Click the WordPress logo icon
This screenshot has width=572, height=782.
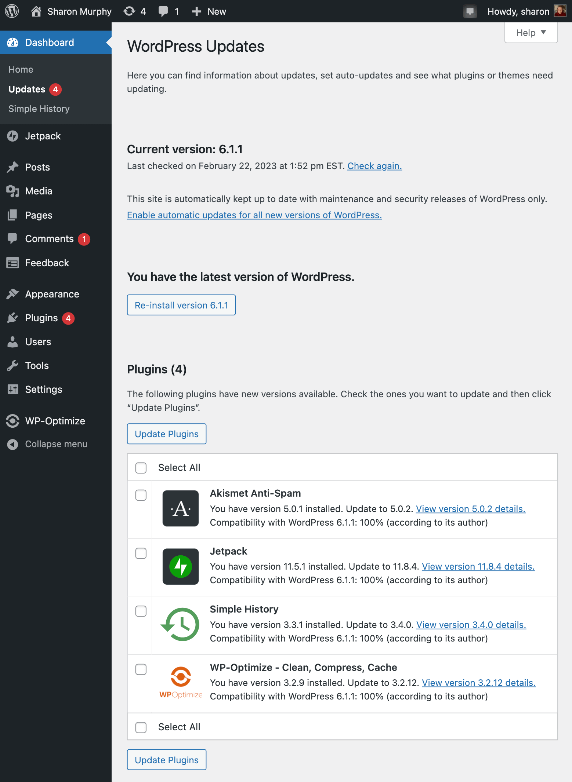(12, 11)
